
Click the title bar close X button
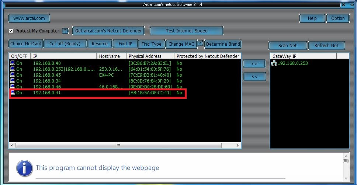[x=352, y=4]
